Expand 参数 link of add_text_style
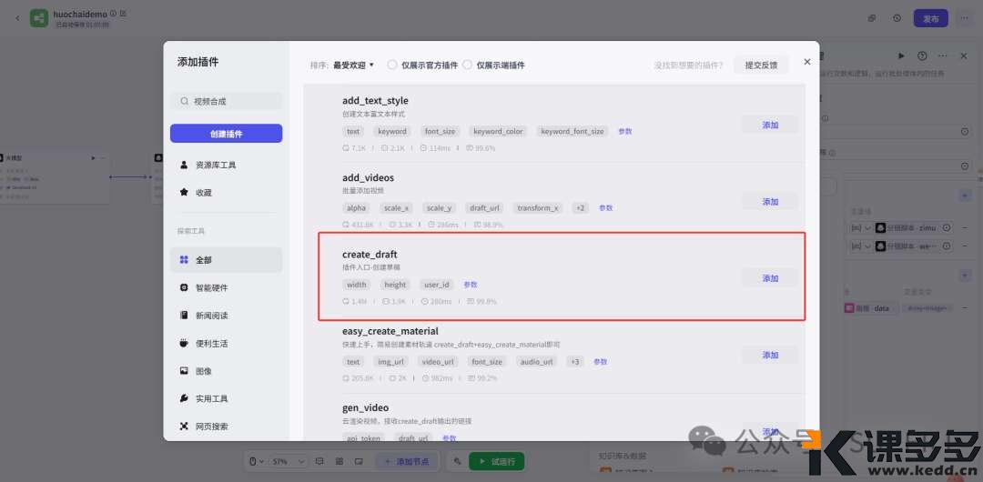Image resolution: width=983 pixels, height=482 pixels. 625,132
